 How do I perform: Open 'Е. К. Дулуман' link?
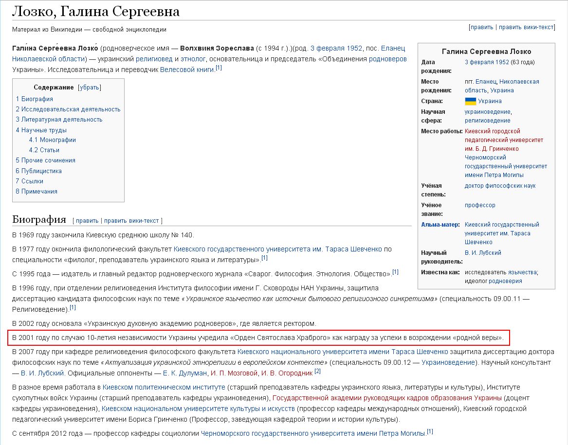click(185, 373)
